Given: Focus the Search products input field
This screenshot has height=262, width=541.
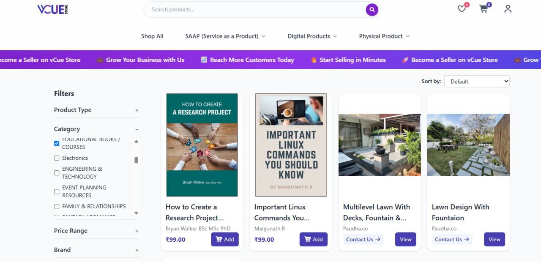Looking at the screenshot, I should click(256, 9).
